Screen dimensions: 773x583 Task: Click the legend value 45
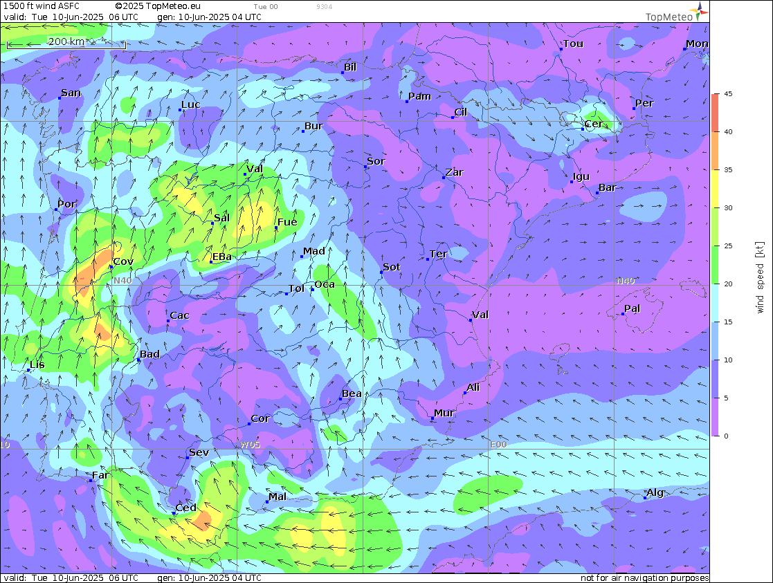click(x=728, y=93)
